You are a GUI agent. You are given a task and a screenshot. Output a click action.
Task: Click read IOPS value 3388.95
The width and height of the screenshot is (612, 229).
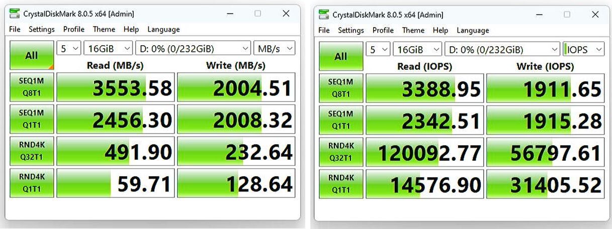click(425, 88)
